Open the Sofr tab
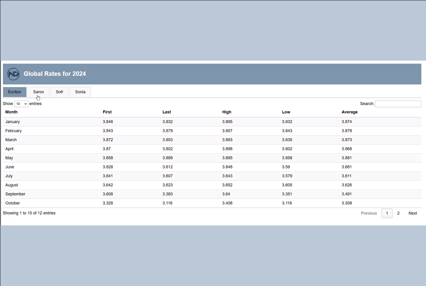This screenshot has height=286, width=426. [x=59, y=92]
